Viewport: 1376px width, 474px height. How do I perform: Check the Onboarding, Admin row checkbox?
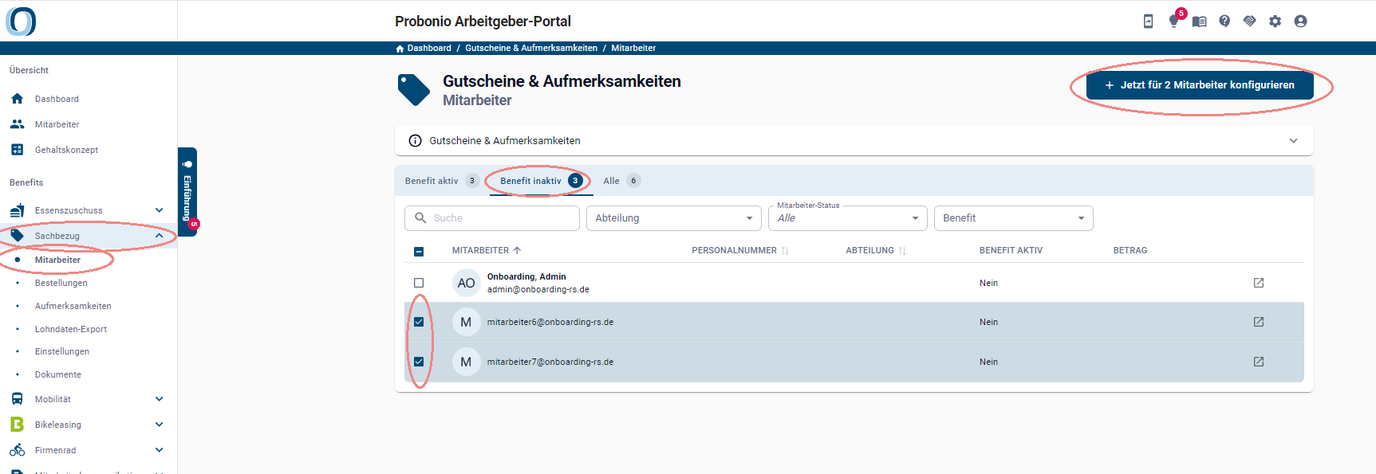(419, 283)
